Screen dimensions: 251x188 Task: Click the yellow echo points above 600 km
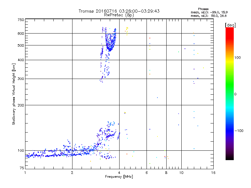point(127,31)
